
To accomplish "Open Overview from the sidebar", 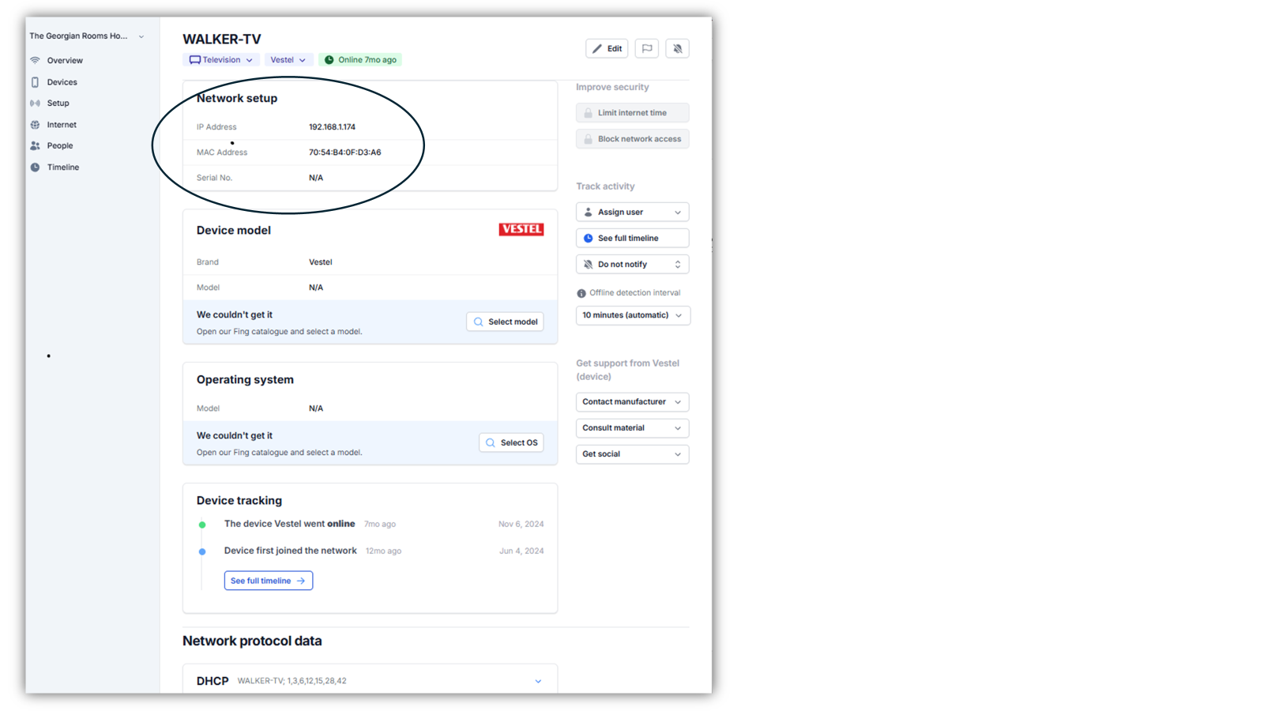I will (x=64, y=61).
